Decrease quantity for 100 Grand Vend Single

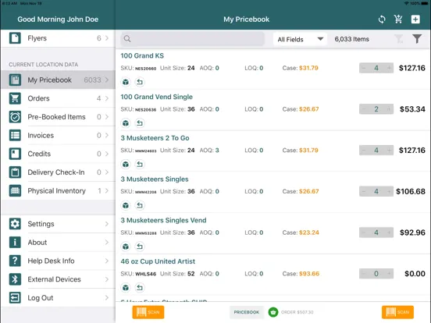(364, 109)
